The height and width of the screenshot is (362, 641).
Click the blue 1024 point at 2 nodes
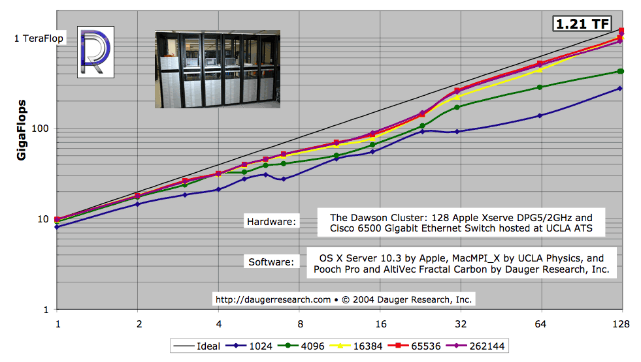137,204
